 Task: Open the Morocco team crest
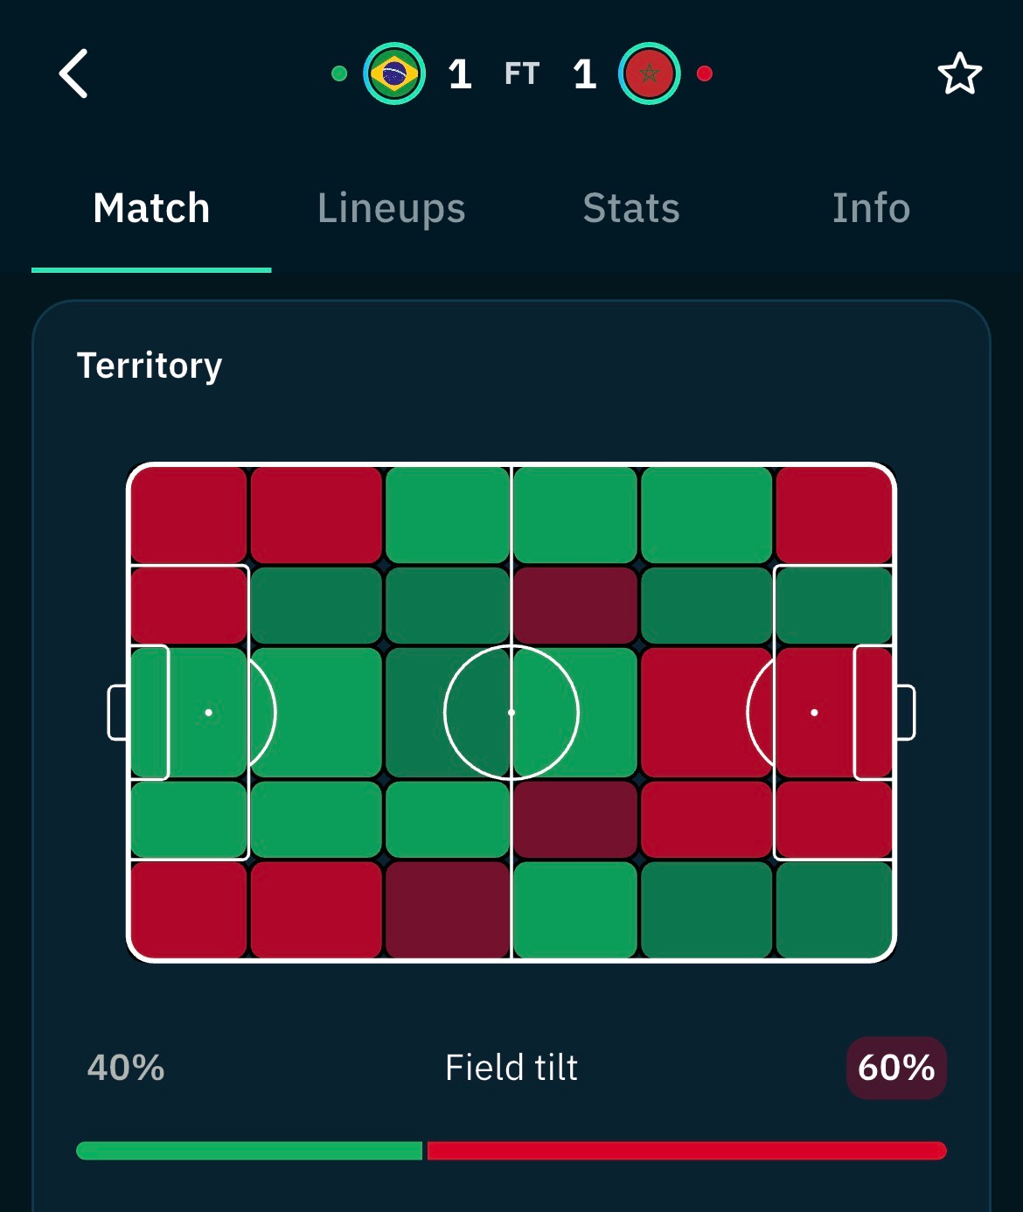649,73
